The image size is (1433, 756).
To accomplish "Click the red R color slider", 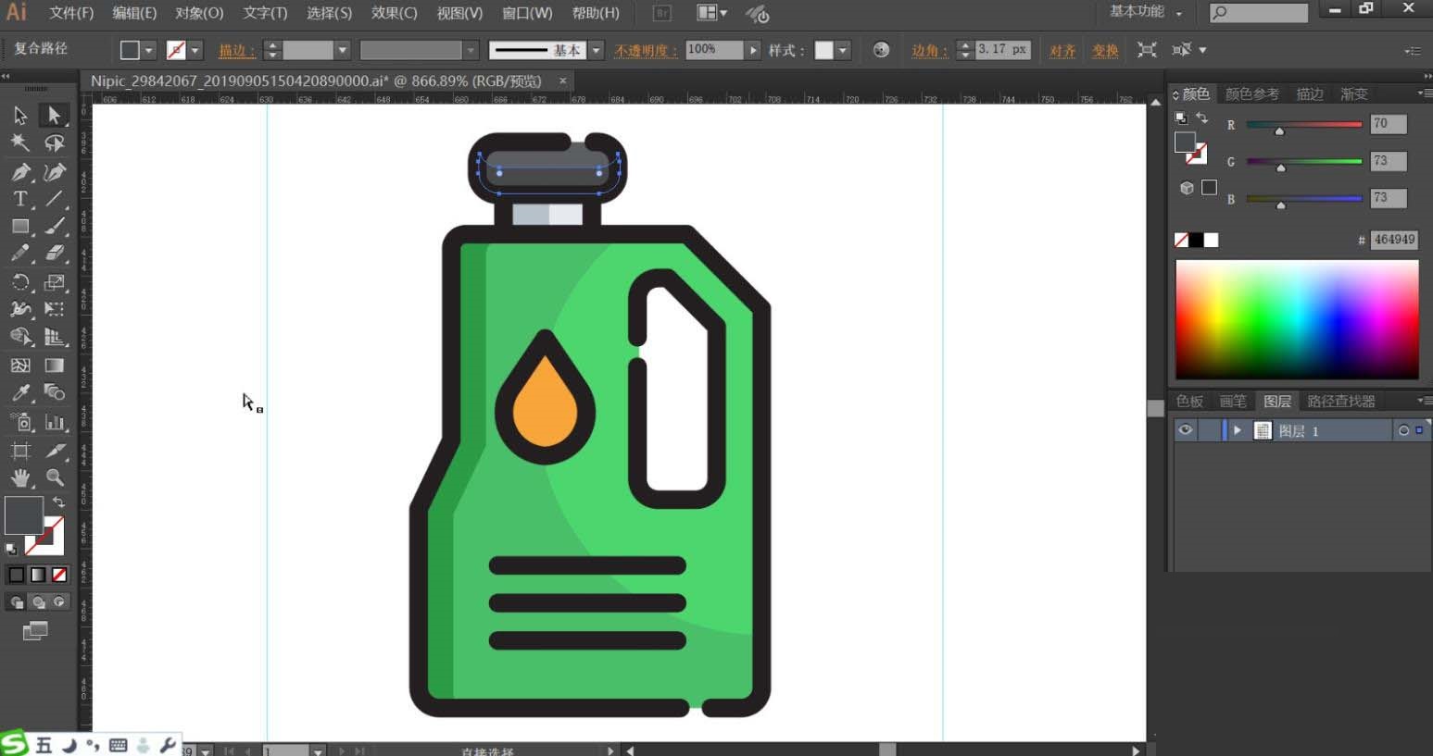I will [x=1303, y=124].
